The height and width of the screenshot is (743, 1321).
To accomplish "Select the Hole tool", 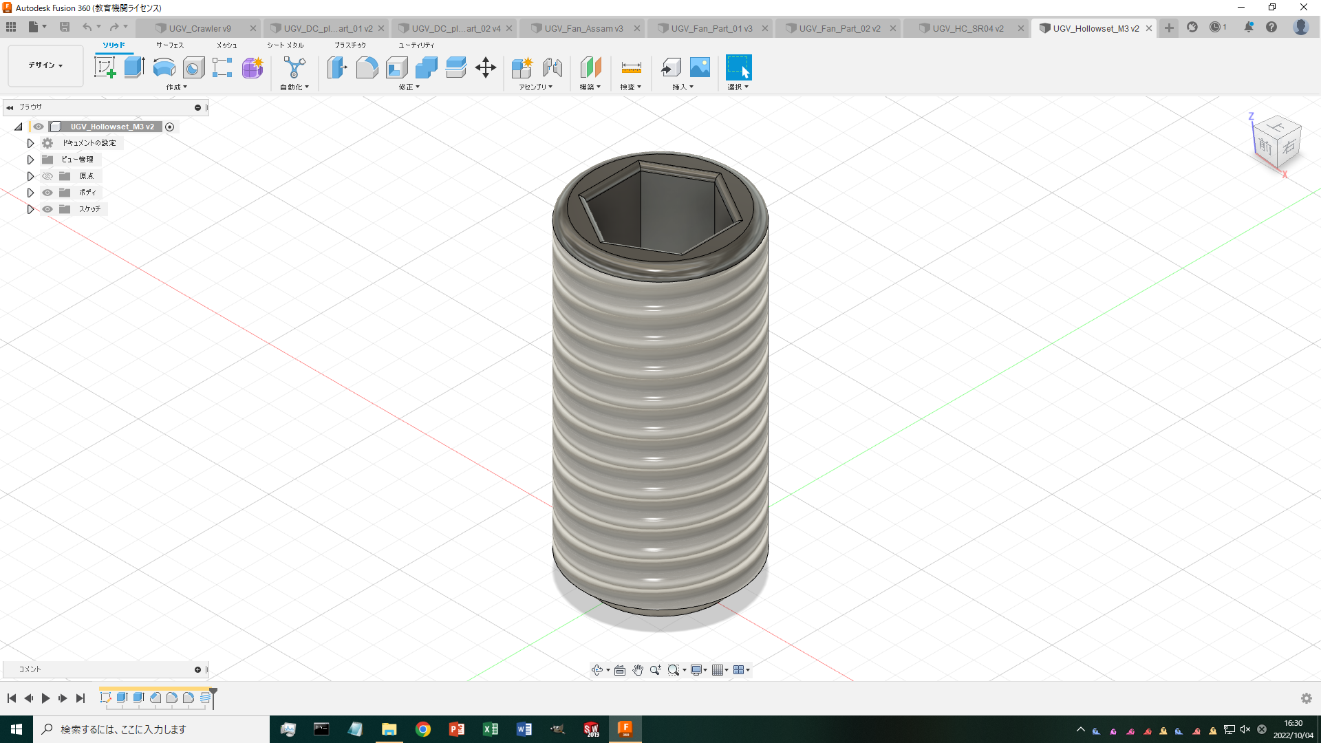I will [x=193, y=67].
